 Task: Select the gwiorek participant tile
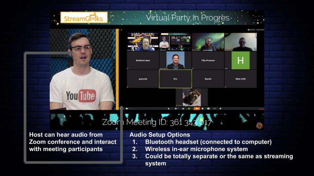coord(143,79)
